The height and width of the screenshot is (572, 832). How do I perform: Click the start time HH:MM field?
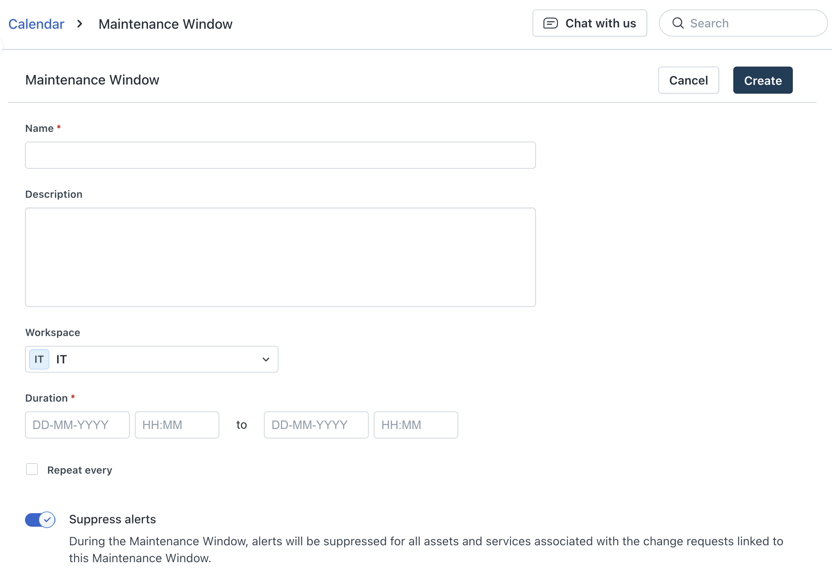(176, 425)
